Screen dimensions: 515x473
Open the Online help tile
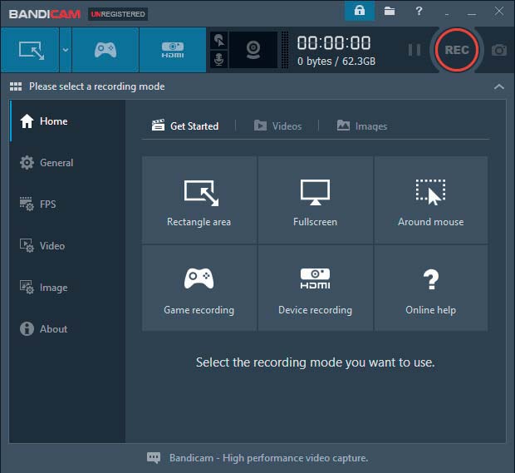pos(431,288)
